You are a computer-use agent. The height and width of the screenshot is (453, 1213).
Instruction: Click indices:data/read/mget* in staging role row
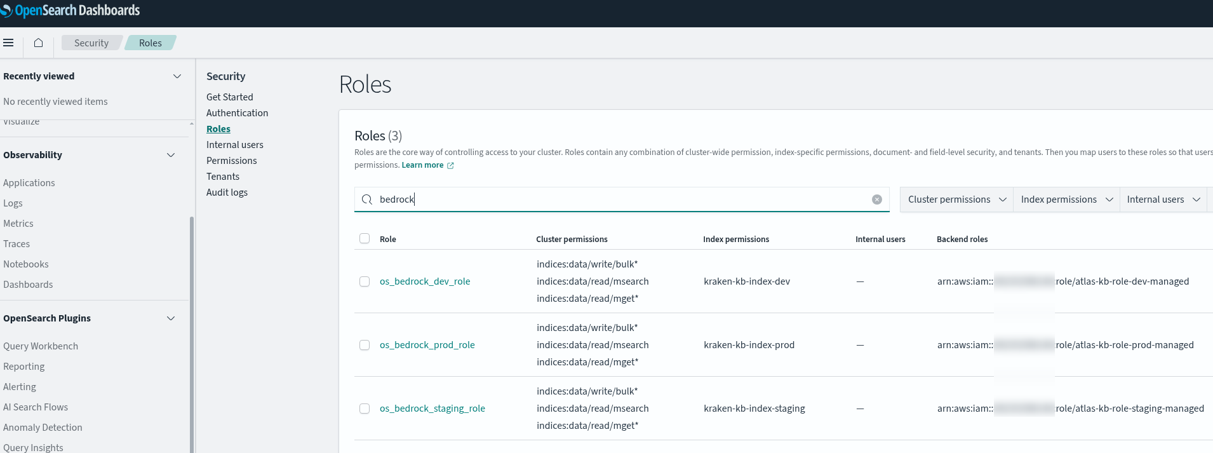click(x=587, y=426)
